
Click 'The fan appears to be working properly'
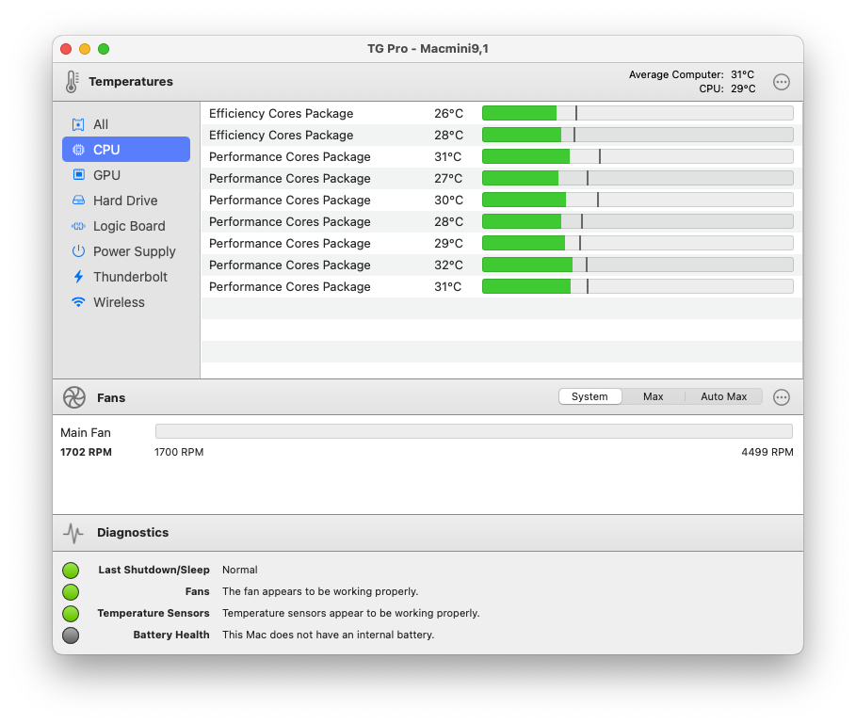320,592
